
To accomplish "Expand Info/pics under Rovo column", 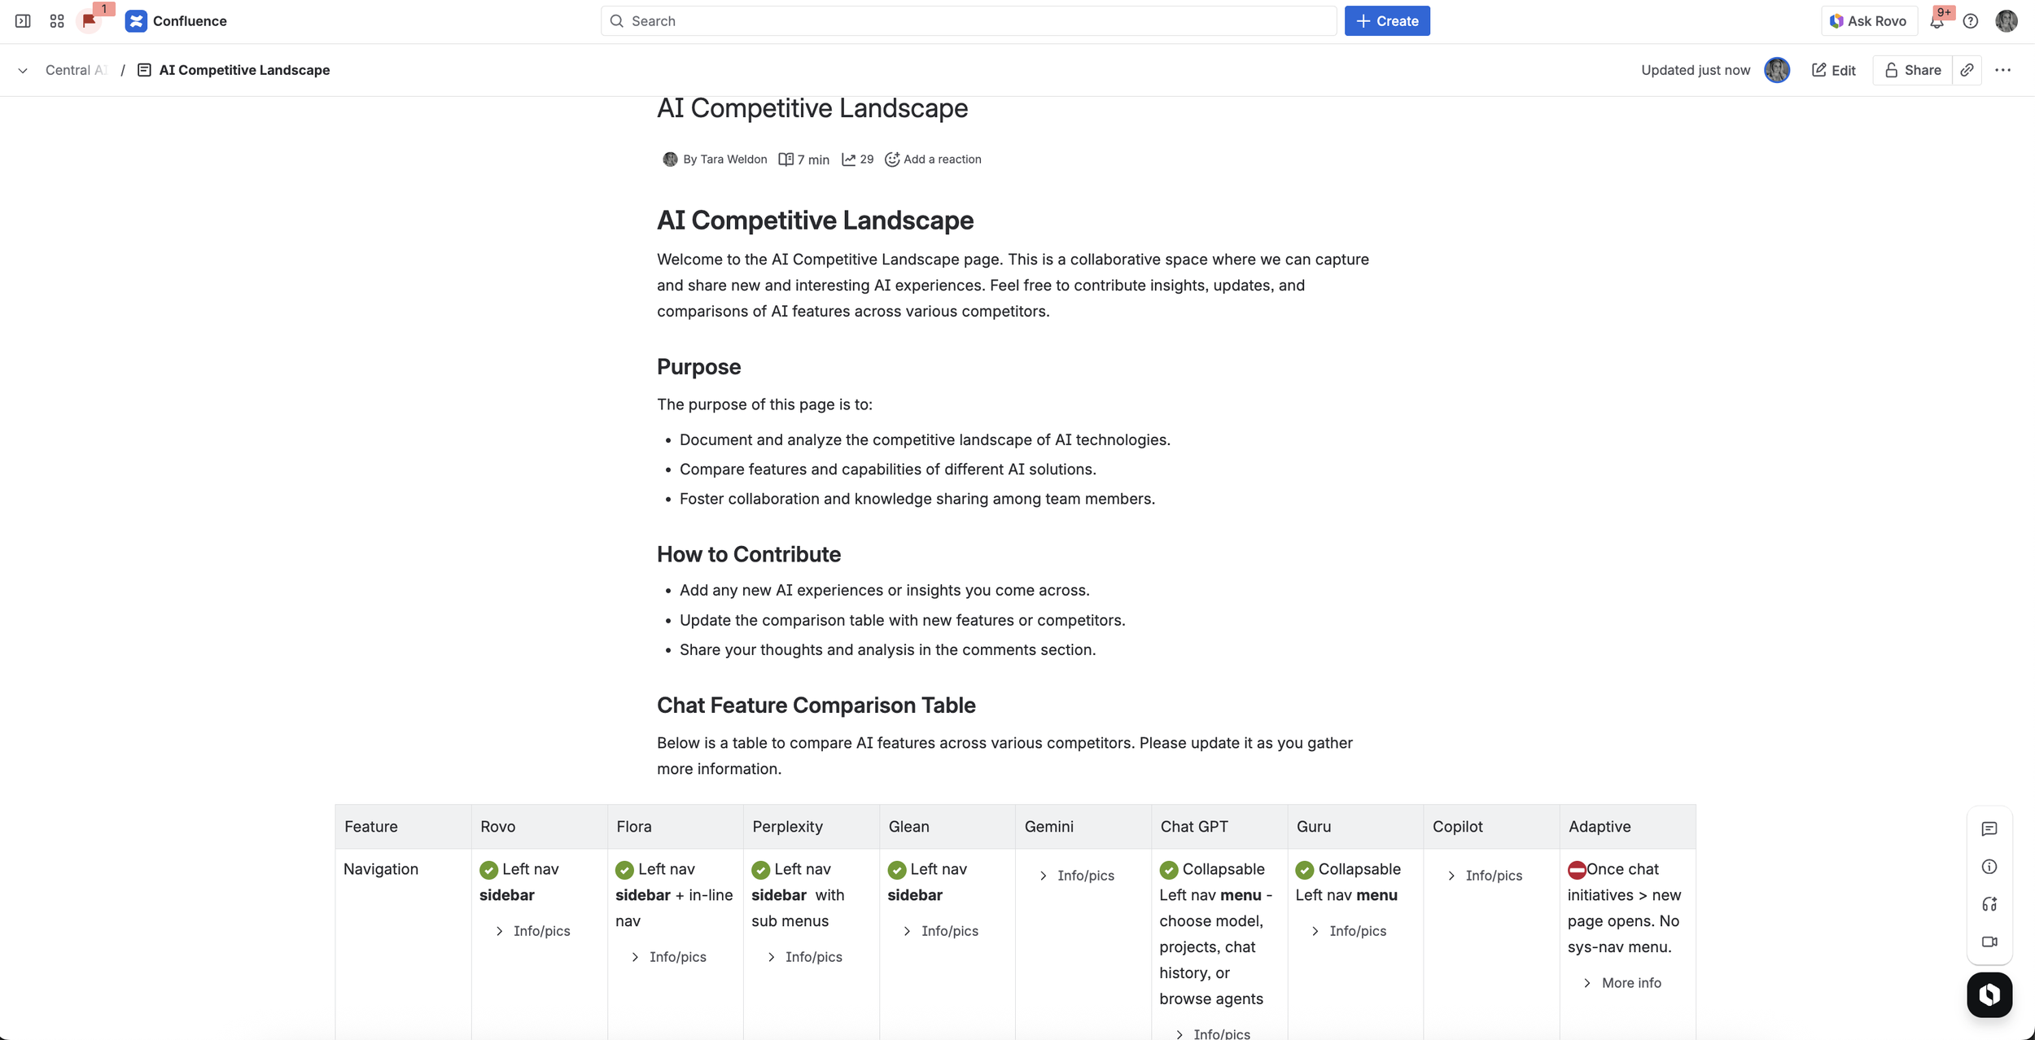I will [x=533, y=931].
